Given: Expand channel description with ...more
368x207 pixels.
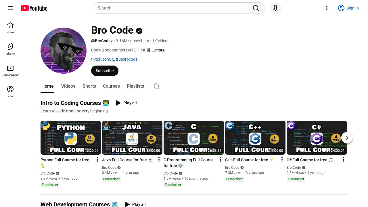Looking at the screenshot, I should [158, 50].
